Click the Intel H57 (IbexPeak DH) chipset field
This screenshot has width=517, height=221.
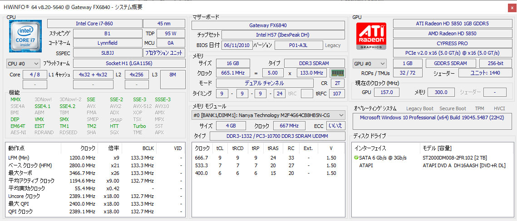(283, 35)
